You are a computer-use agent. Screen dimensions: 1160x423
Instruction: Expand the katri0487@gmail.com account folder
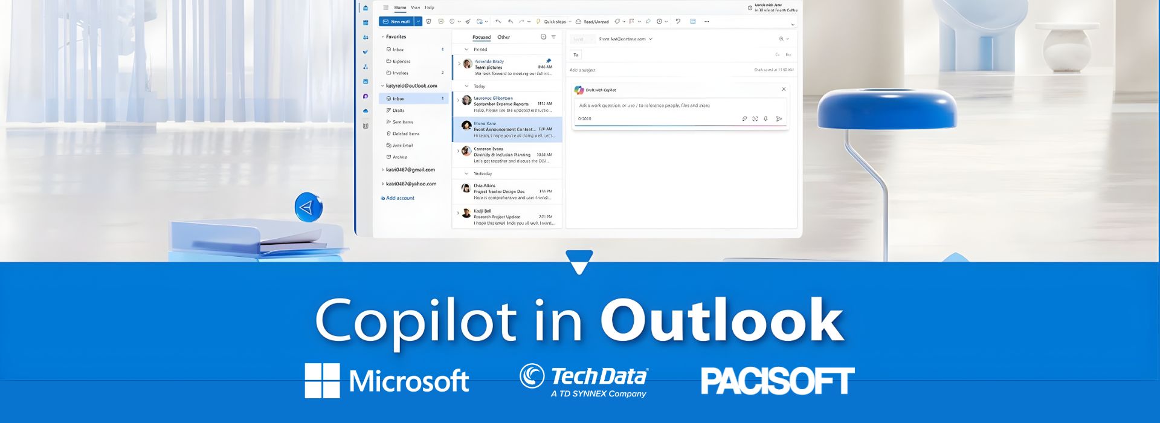[x=382, y=170]
